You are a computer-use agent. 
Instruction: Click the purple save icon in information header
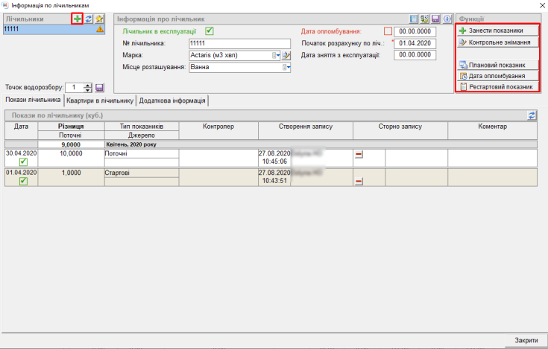436,19
